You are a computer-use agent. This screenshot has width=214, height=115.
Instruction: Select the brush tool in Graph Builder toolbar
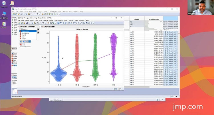pyautogui.click(x=71, y=23)
